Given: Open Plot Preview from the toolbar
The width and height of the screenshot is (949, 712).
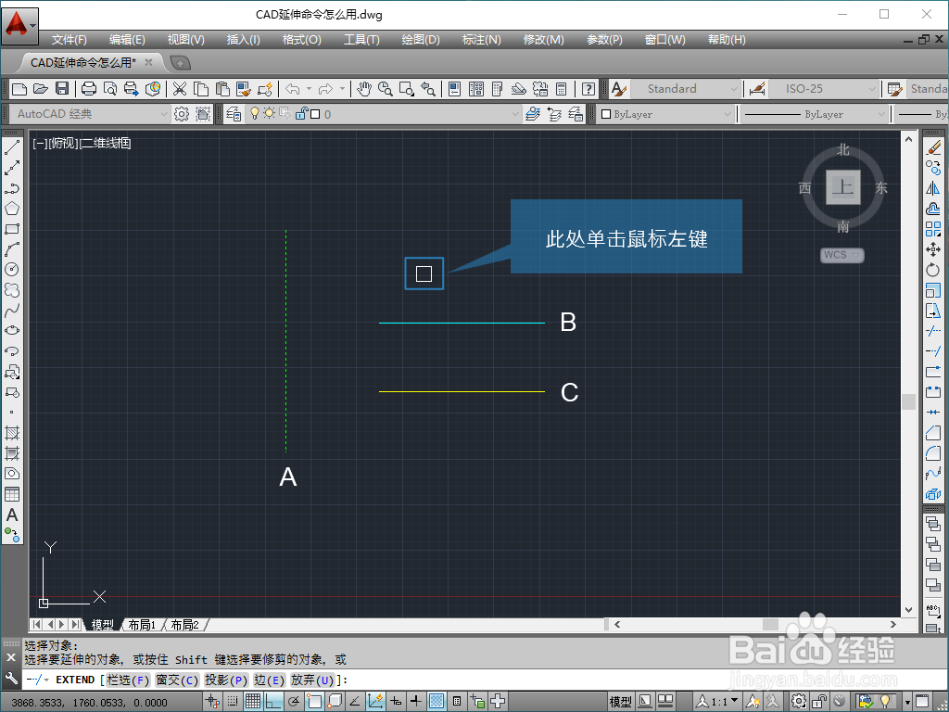Looking at the screenshot, I should (110, 89).
